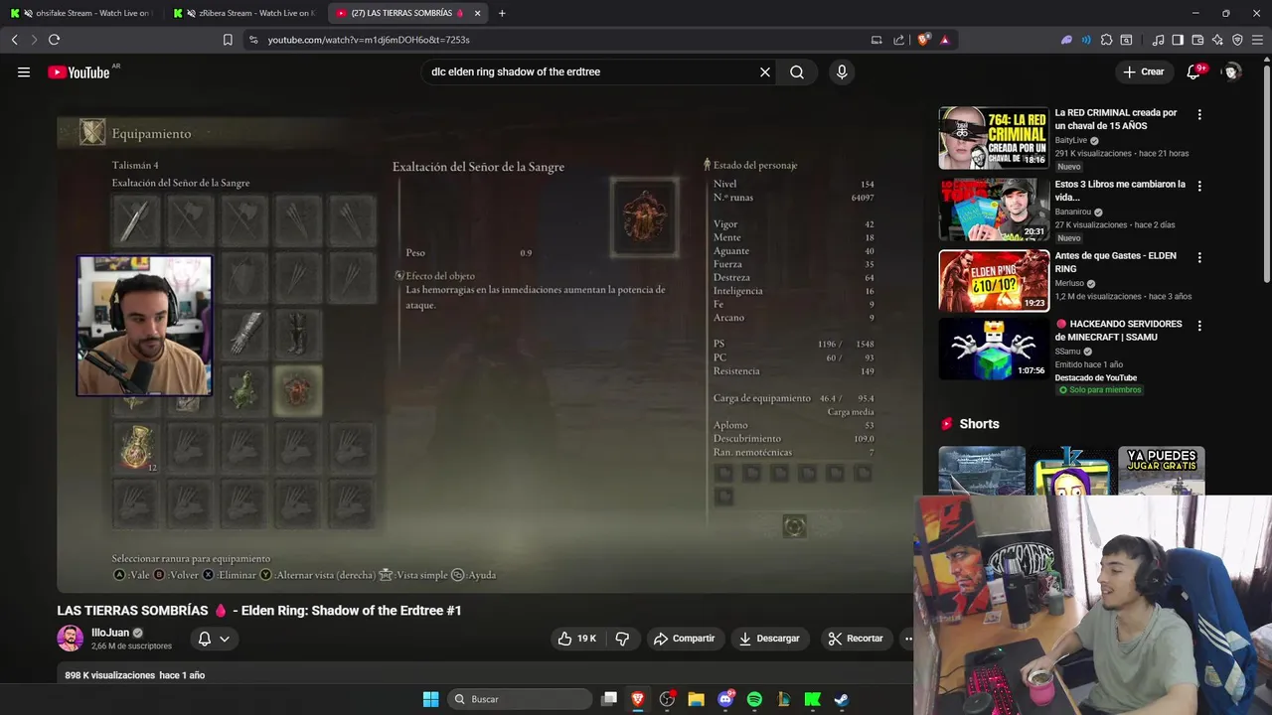Screen dimensions: 1272x715
Task: Open more options for 'HACKEANDO SERVIDORES' video
Action: (x=1199, y=326)
